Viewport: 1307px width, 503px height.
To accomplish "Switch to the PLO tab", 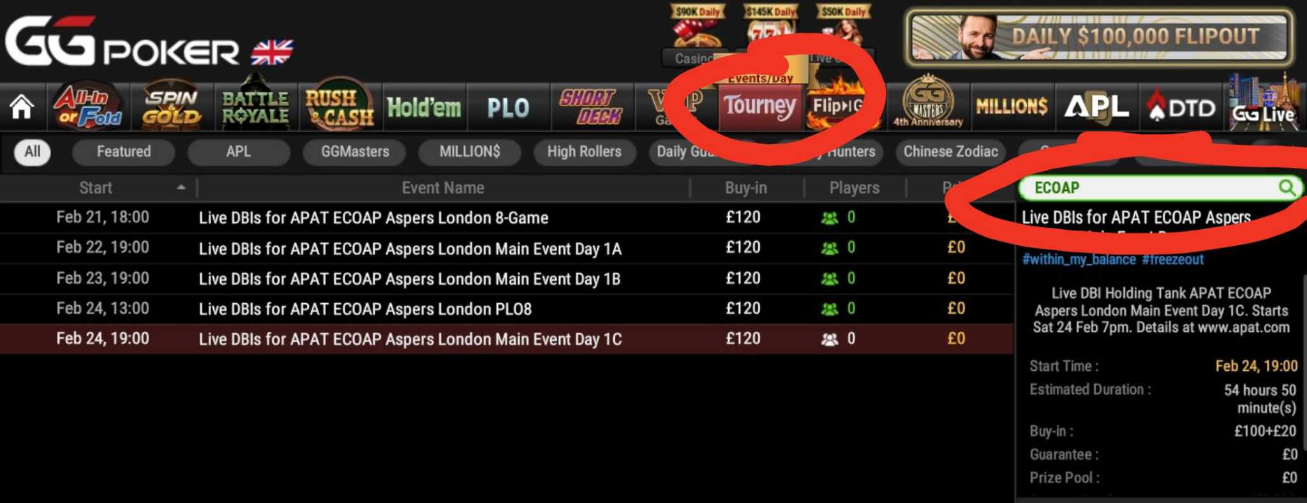I will coord(508,107).
